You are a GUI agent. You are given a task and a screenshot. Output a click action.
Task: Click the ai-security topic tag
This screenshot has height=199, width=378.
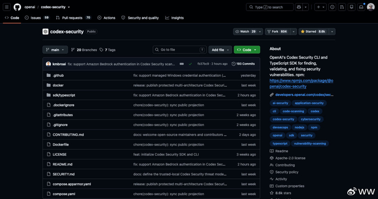click(x=280, y=103)
